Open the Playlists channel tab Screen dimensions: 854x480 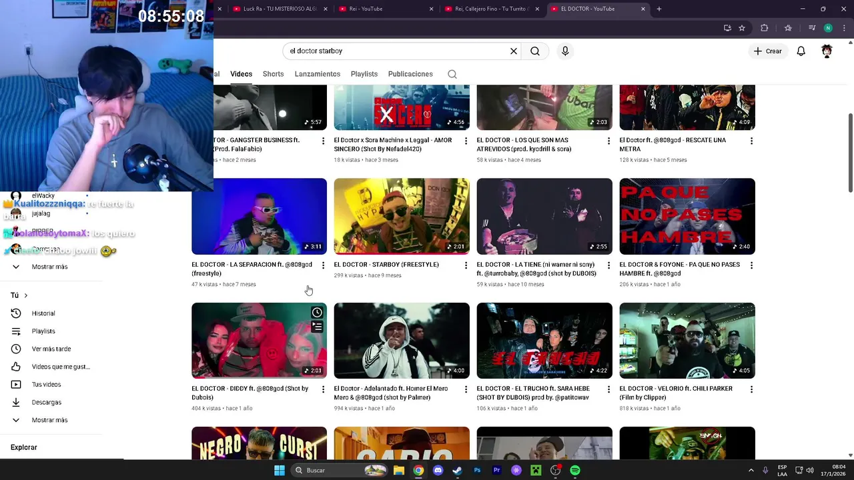[x=364, y=74]
